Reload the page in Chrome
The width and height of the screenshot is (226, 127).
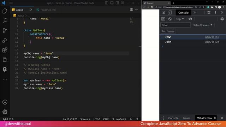pos(151,7)
